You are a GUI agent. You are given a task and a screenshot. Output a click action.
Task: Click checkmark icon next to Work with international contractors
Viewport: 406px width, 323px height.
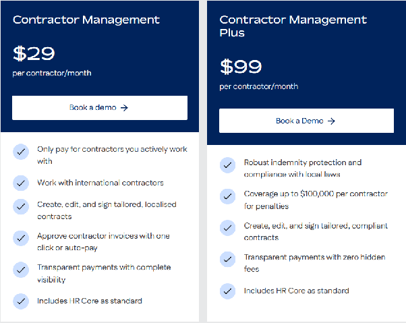[x=21, y=183]
